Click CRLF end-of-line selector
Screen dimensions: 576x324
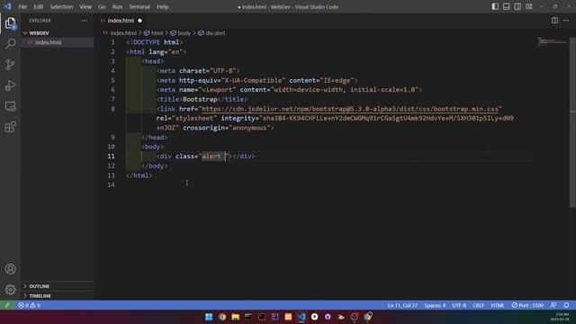coord(478,305)
